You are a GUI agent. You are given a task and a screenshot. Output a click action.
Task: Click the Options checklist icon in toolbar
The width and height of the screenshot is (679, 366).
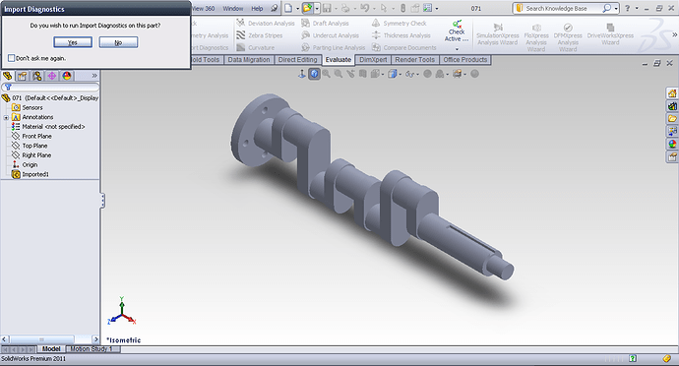(428, 8)
